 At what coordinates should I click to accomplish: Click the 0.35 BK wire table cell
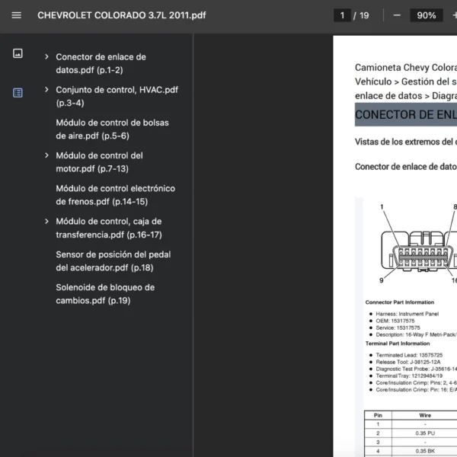tap(425, 451)
